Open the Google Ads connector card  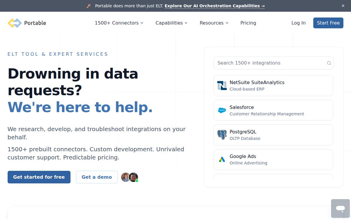(x=273, y=159)
